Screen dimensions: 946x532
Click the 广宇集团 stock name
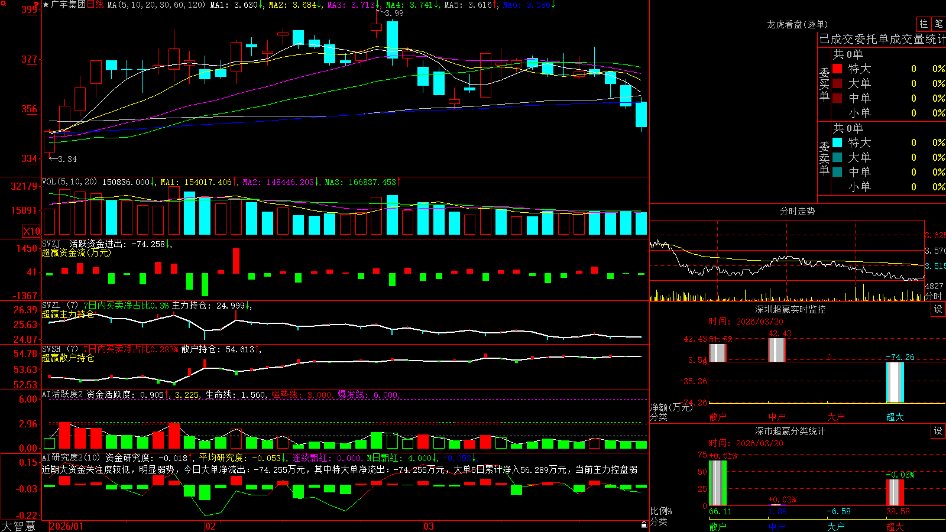pos(68,5)
